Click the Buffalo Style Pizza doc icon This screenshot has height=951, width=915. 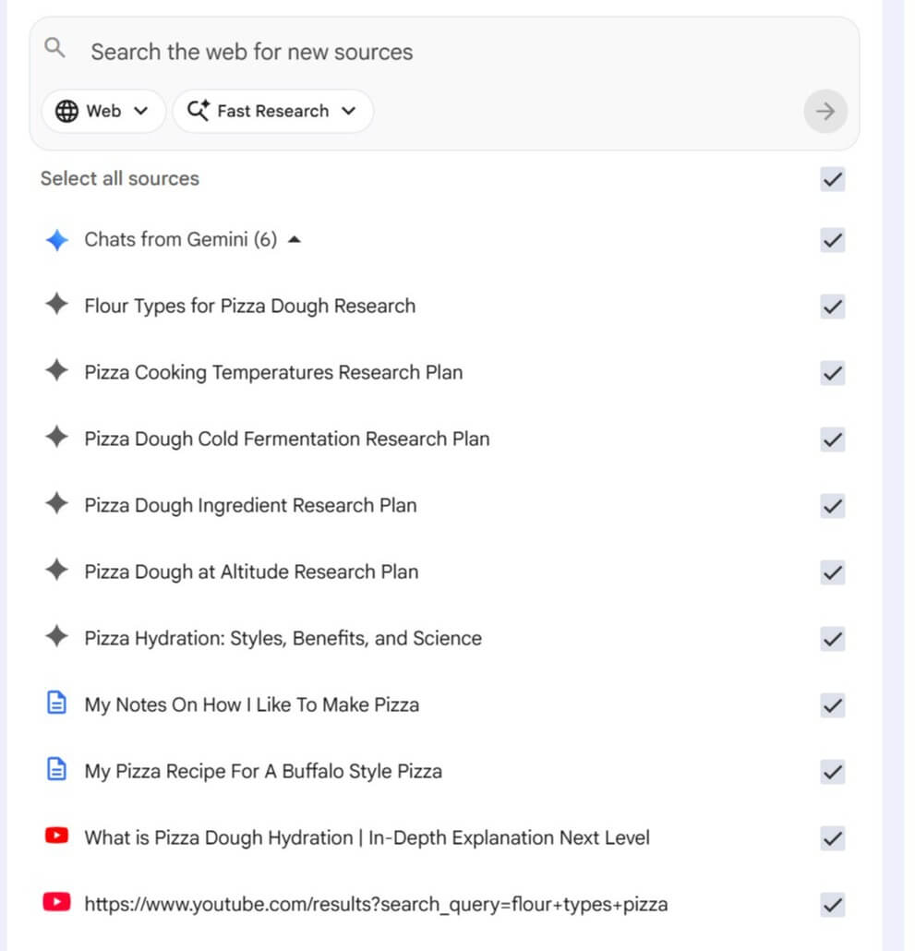click(57, 771)
